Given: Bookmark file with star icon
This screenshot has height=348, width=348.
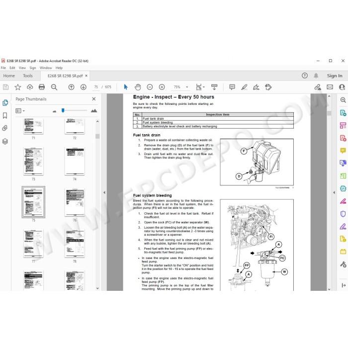Looking at the screenshot, I should point(18,87).
